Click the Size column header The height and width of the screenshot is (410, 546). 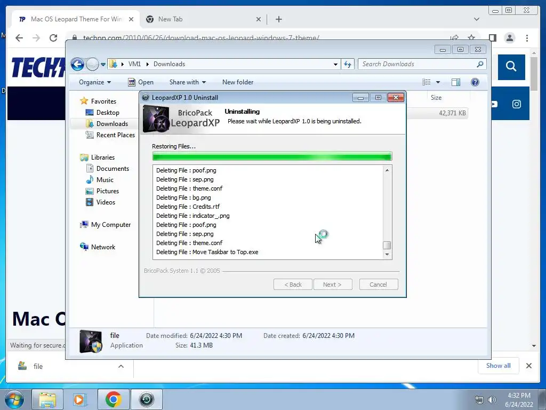tap(436, 98)
